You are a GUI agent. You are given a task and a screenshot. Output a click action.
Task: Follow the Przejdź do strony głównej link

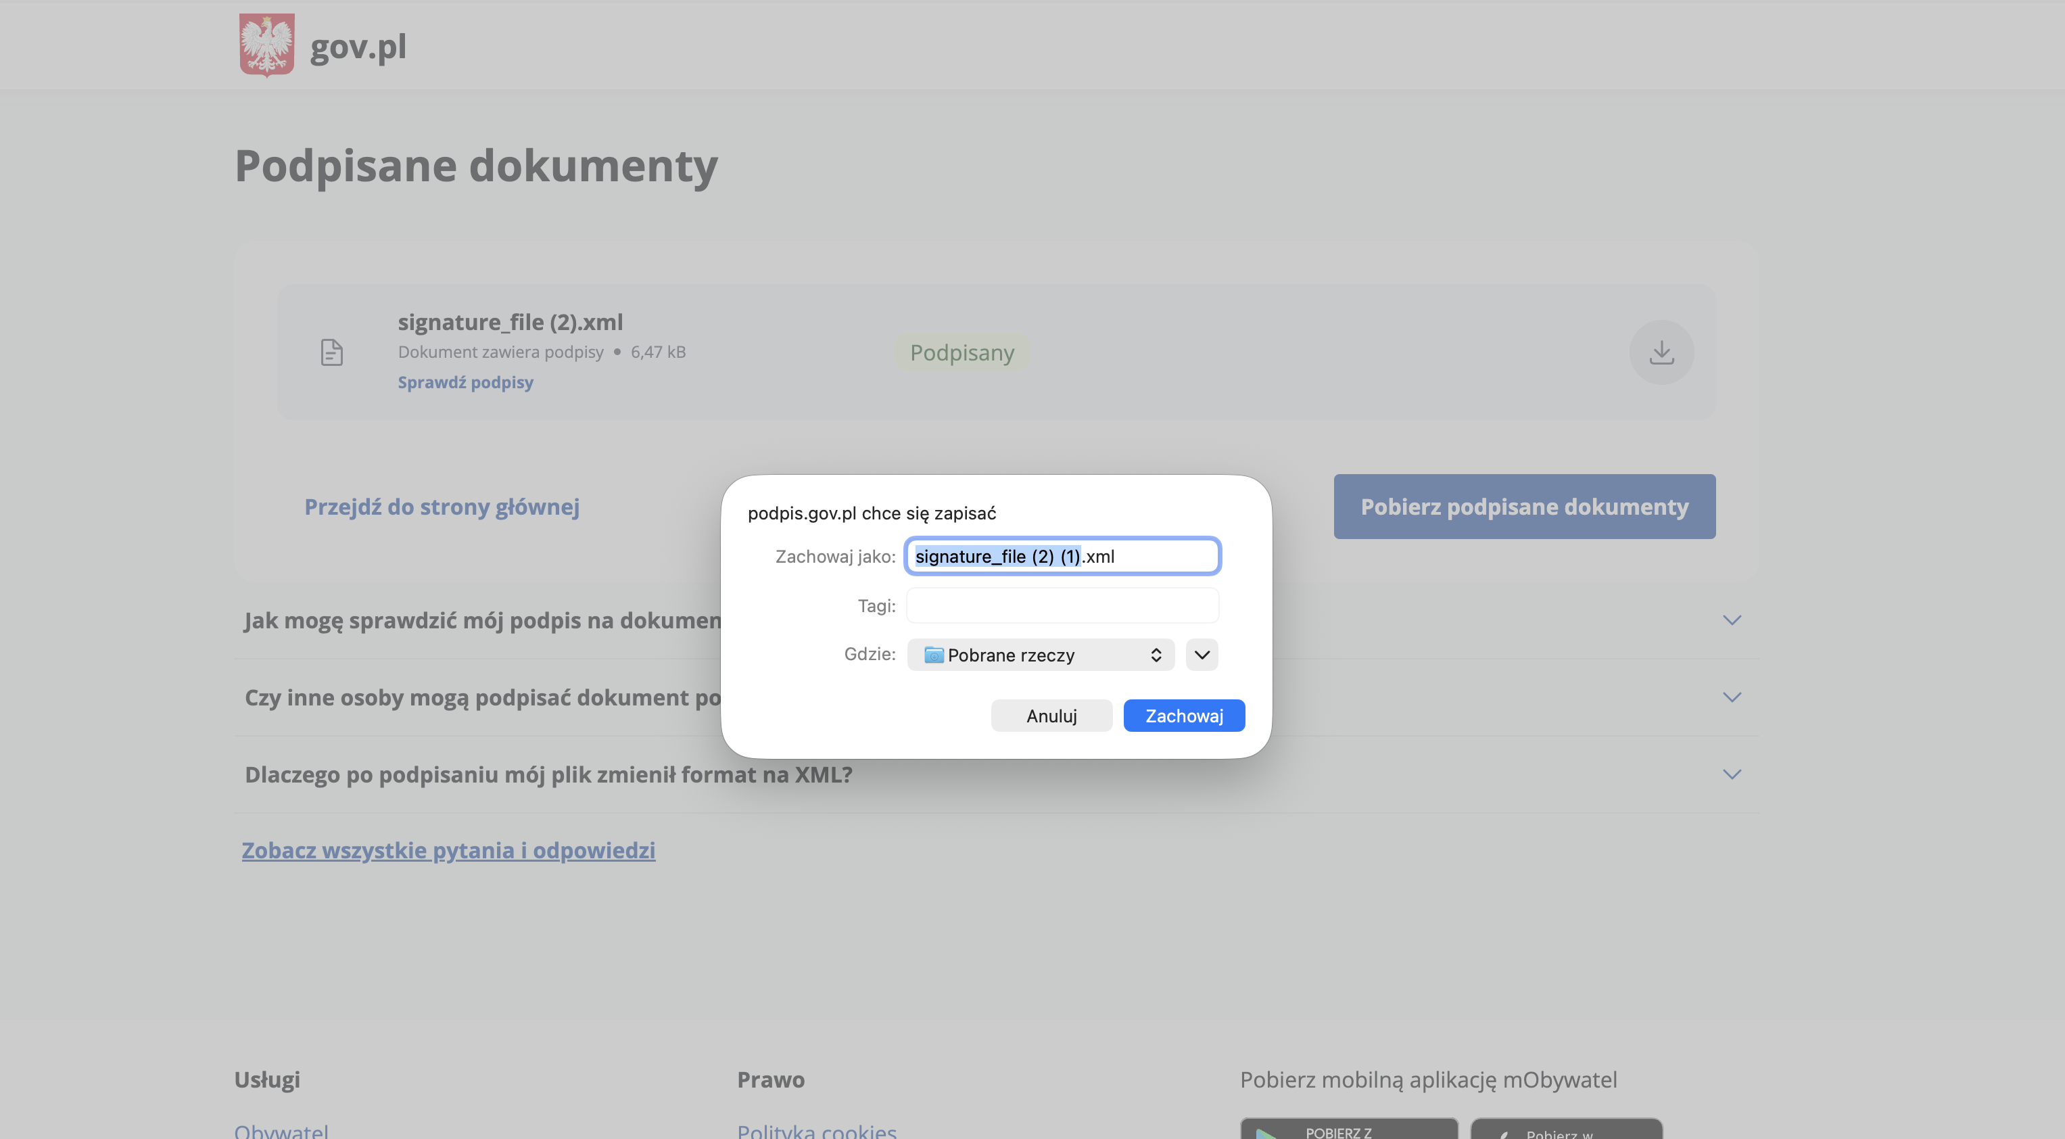(442, 506)
